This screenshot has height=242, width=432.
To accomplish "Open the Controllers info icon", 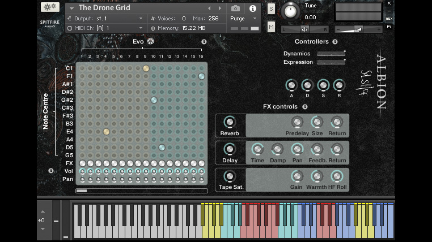I will click(x=335, y=42).
